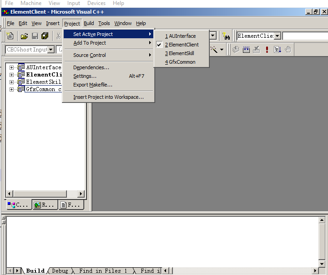Choose Insert Project into Workspace

tap(108, 97)
